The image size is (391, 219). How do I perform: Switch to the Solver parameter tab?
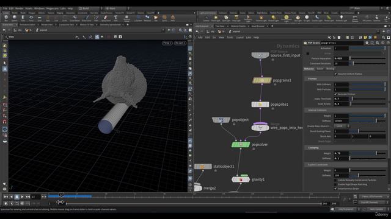(x=320, y=69)
